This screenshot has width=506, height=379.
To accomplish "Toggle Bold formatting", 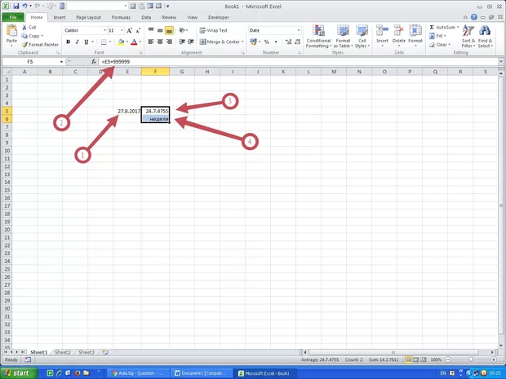I will [x=68, y=42].
